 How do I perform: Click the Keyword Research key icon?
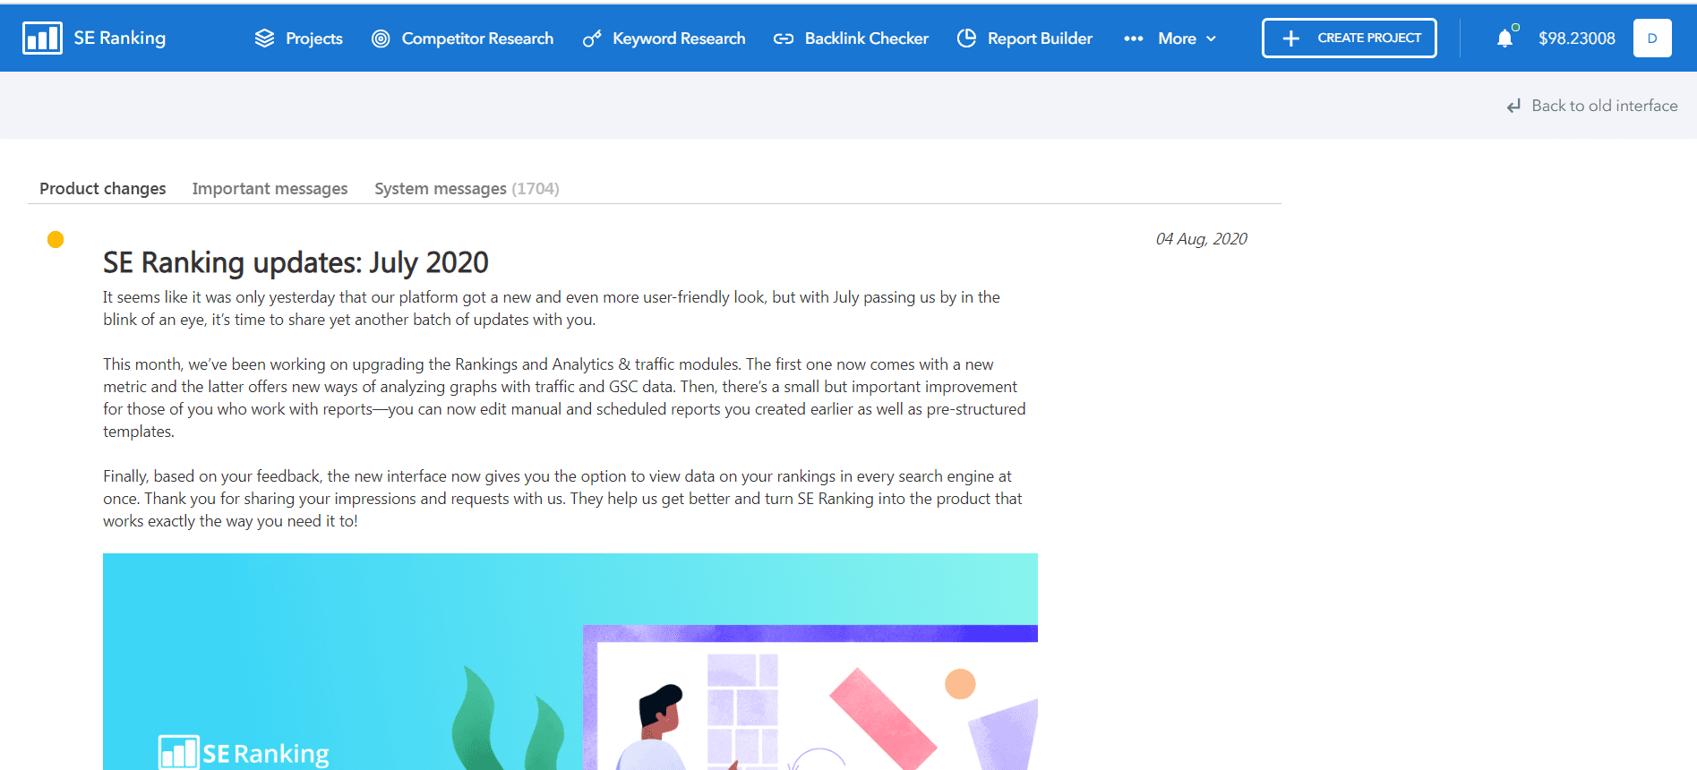click(x=592, y=38)
